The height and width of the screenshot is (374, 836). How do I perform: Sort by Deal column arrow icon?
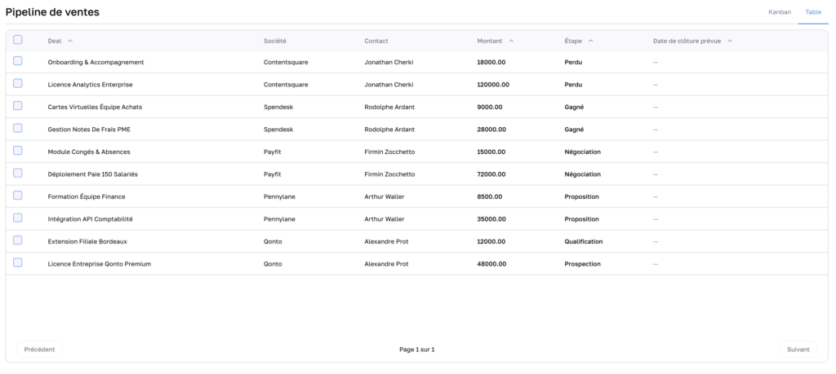[x=70, y=41]
